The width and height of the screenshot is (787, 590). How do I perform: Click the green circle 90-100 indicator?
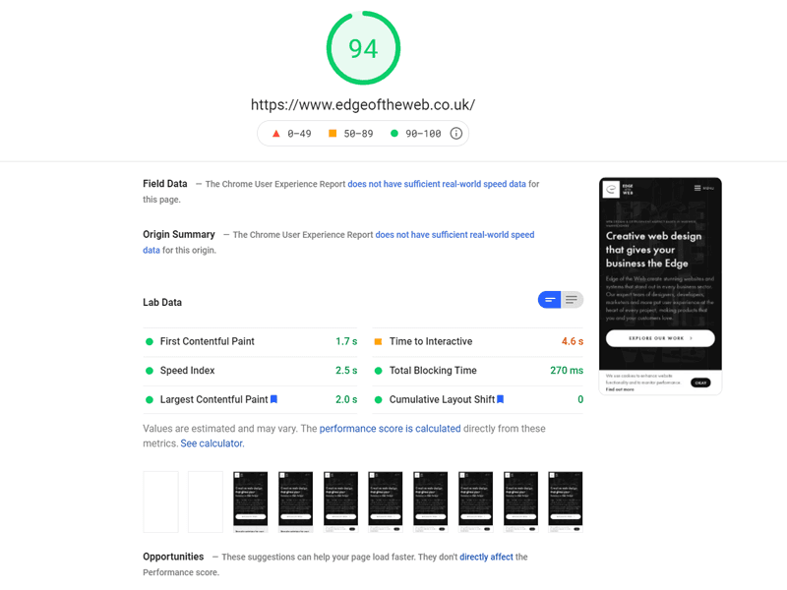pyautogui.click(x=394, y=134)
